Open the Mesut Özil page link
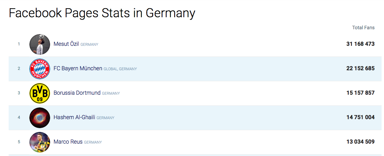384x156 pixels. (x=66, y=44)
